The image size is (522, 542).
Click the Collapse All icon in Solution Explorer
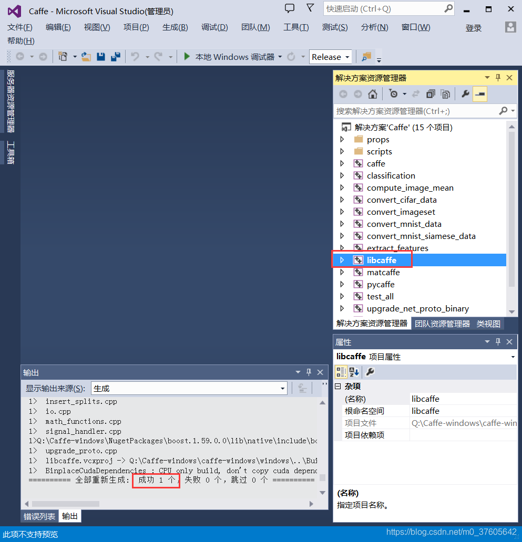click(x=431, y=94)
